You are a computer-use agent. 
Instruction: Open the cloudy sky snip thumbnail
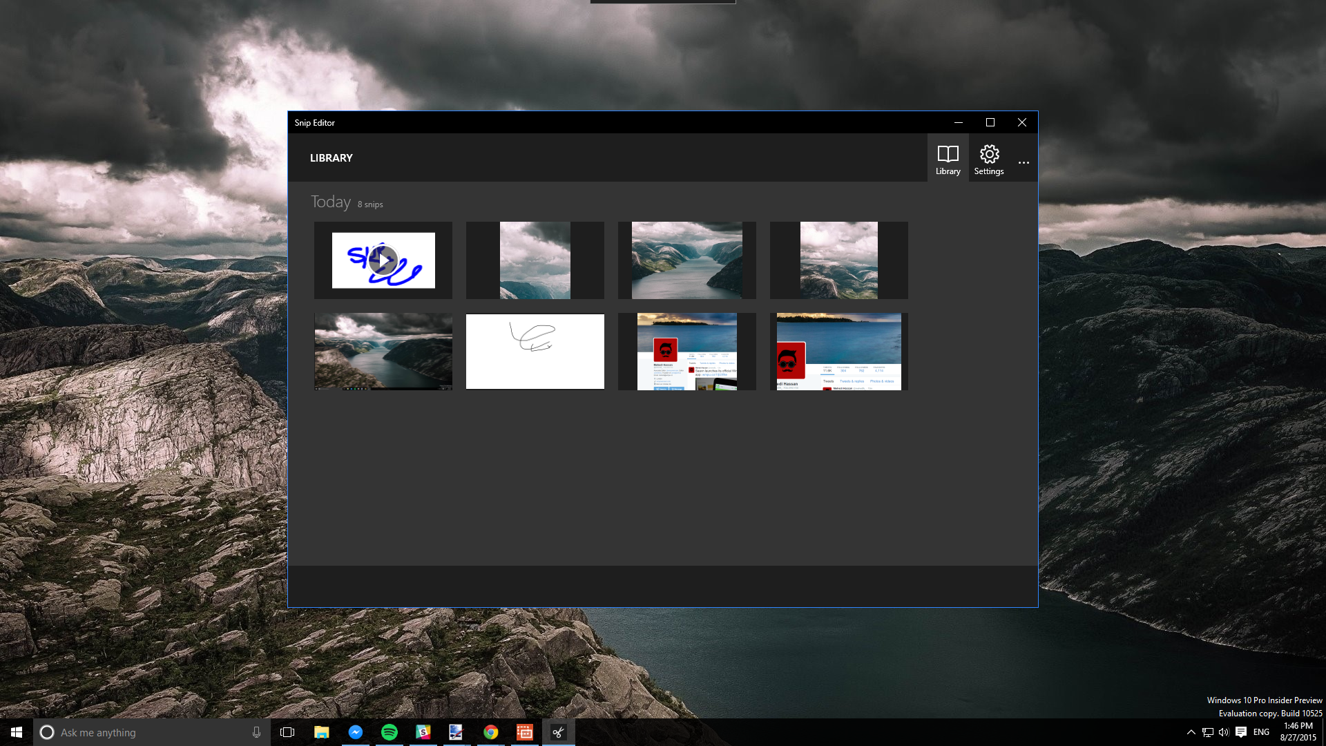535,260
